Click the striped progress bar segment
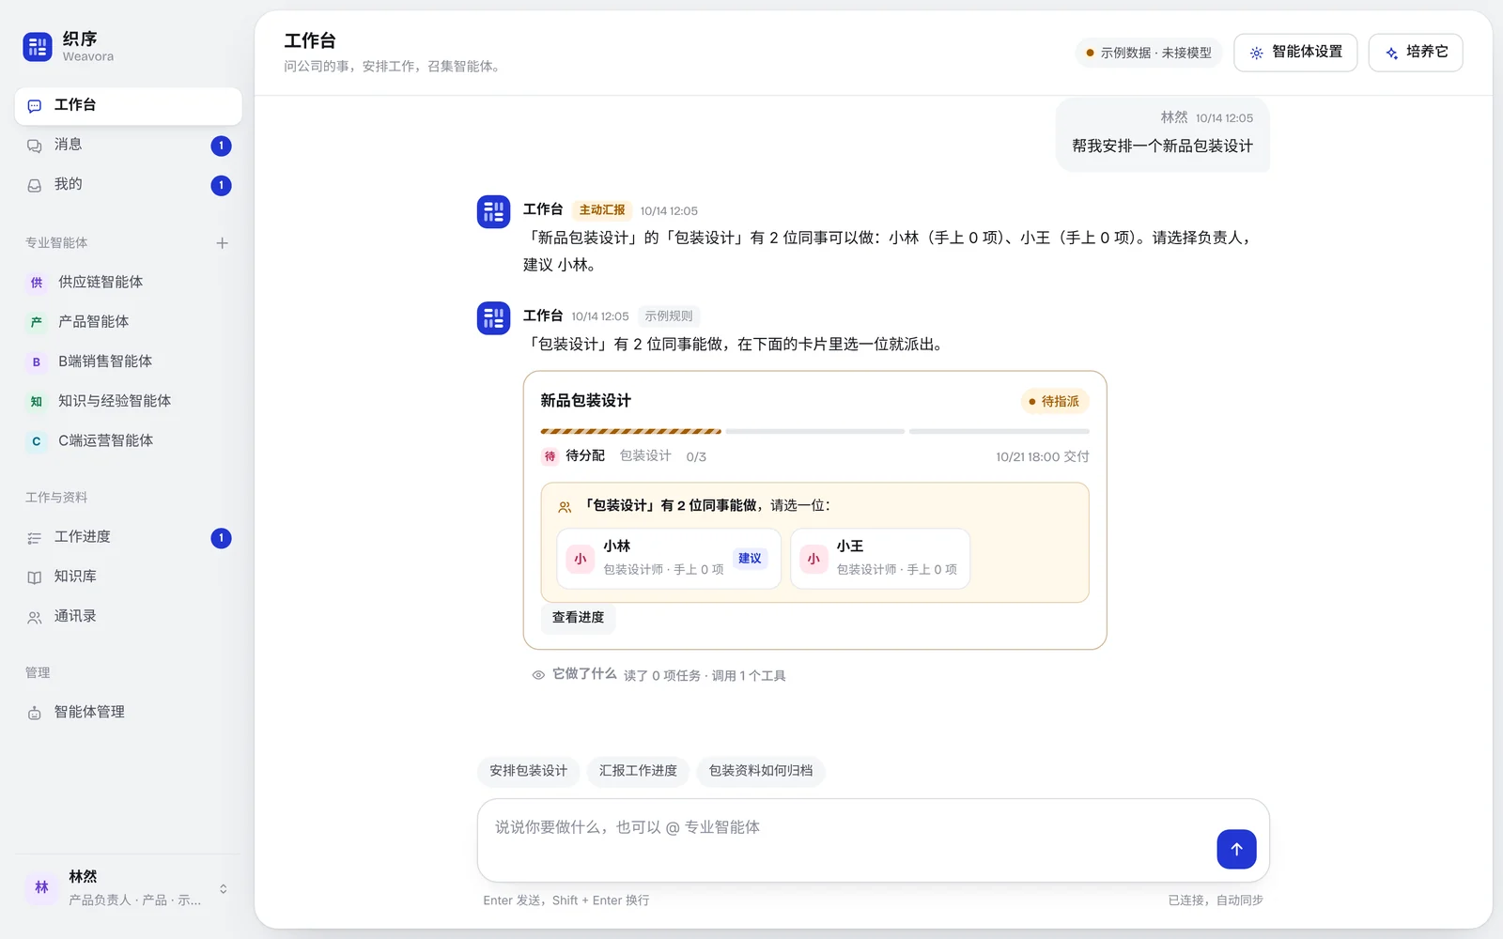Image resolution: width=1503 pixels, height=939 pixels. click(x=630, y=431)
